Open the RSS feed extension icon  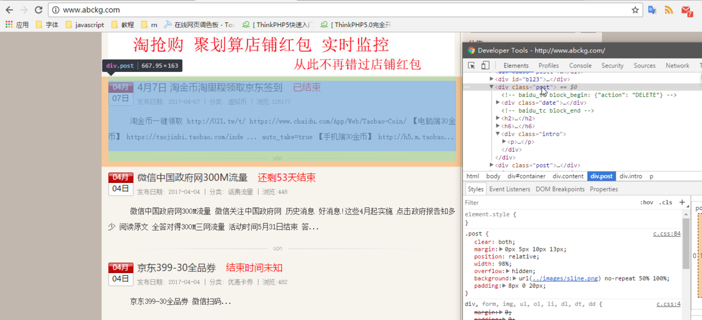coord(669,10)
